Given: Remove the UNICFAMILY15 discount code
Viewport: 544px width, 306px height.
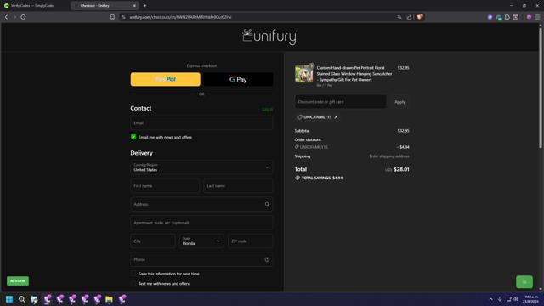Looking at the screenshot, I should click(x=336, y=117).
